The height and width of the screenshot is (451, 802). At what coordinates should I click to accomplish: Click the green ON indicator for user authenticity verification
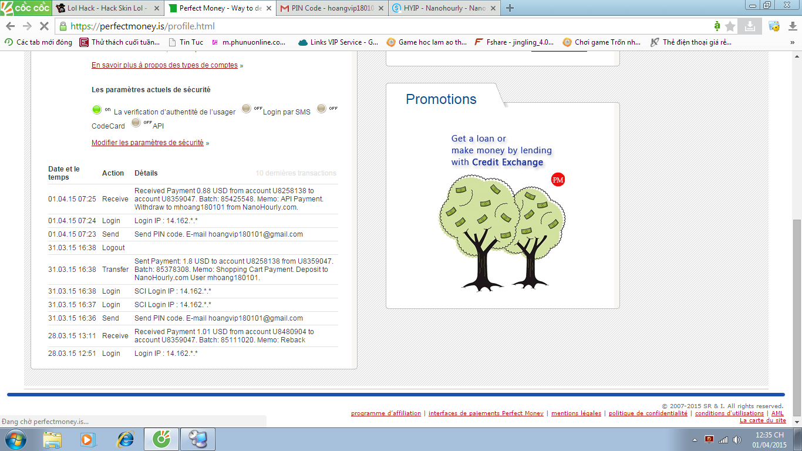pos(97,109)
